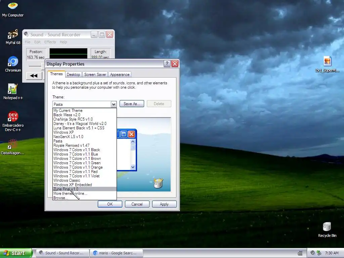This screenshot has width=344, height=258.
Task: Click the keyboard icon in the taskbar
Action: (x=300, y=253)
